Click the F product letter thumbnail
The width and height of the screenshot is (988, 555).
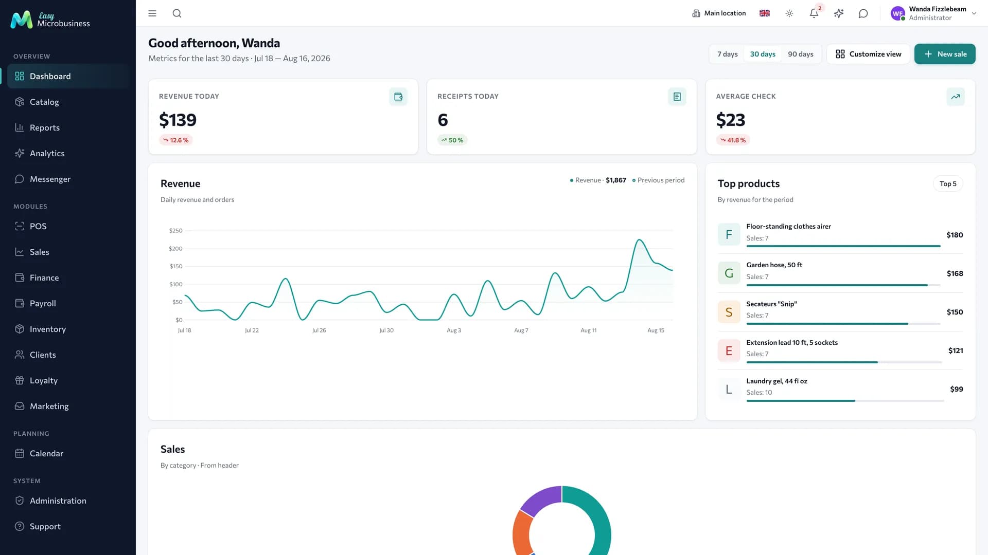coord(729,235)
